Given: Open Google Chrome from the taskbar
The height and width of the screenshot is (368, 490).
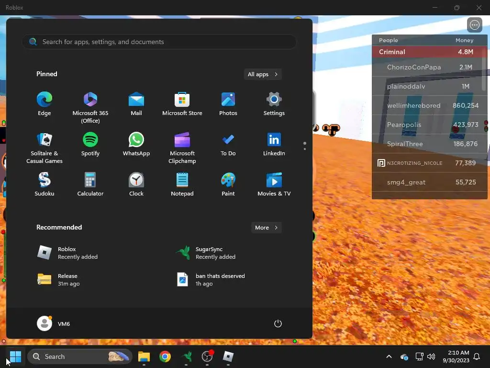Looking at the screenshot, I should point(165,356).
